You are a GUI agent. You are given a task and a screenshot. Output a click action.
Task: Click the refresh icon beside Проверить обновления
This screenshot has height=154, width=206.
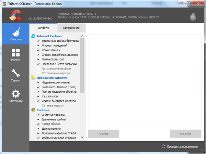coord(163,146)
